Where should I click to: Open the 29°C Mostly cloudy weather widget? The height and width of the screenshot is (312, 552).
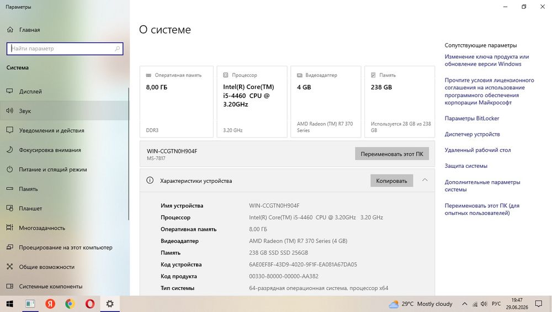[420, 304]
